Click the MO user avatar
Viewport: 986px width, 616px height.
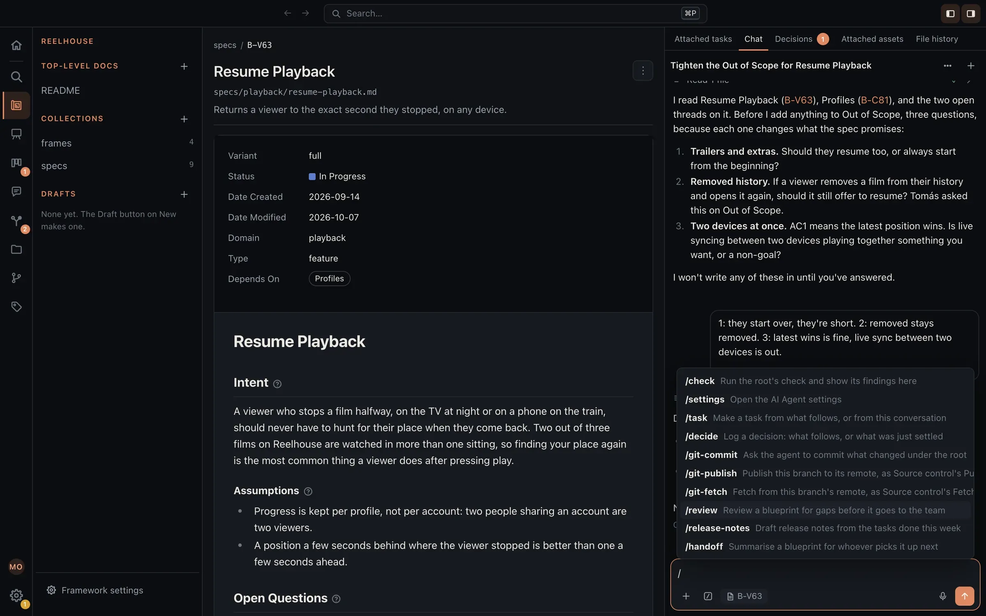coord(16,567)
